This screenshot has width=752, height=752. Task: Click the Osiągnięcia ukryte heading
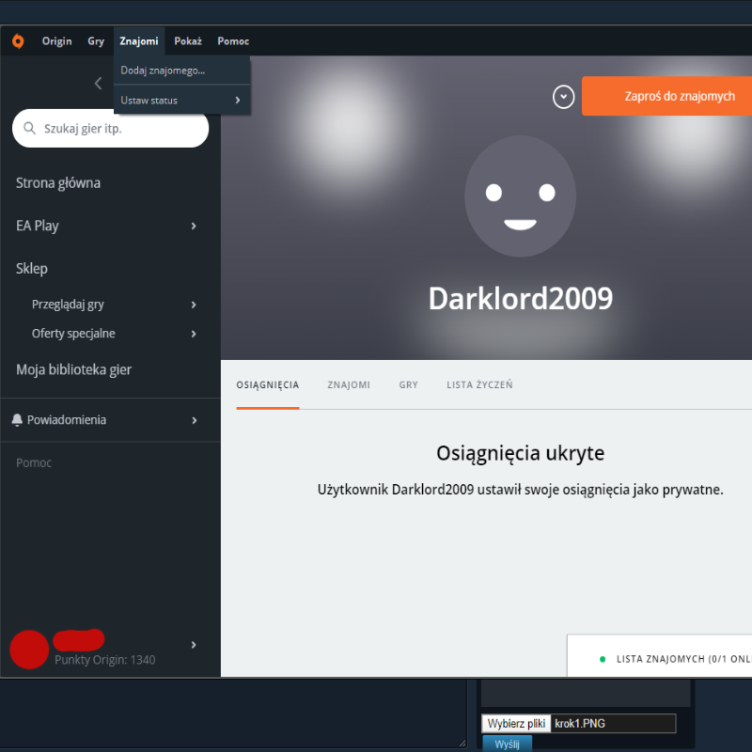coord(521,453)
